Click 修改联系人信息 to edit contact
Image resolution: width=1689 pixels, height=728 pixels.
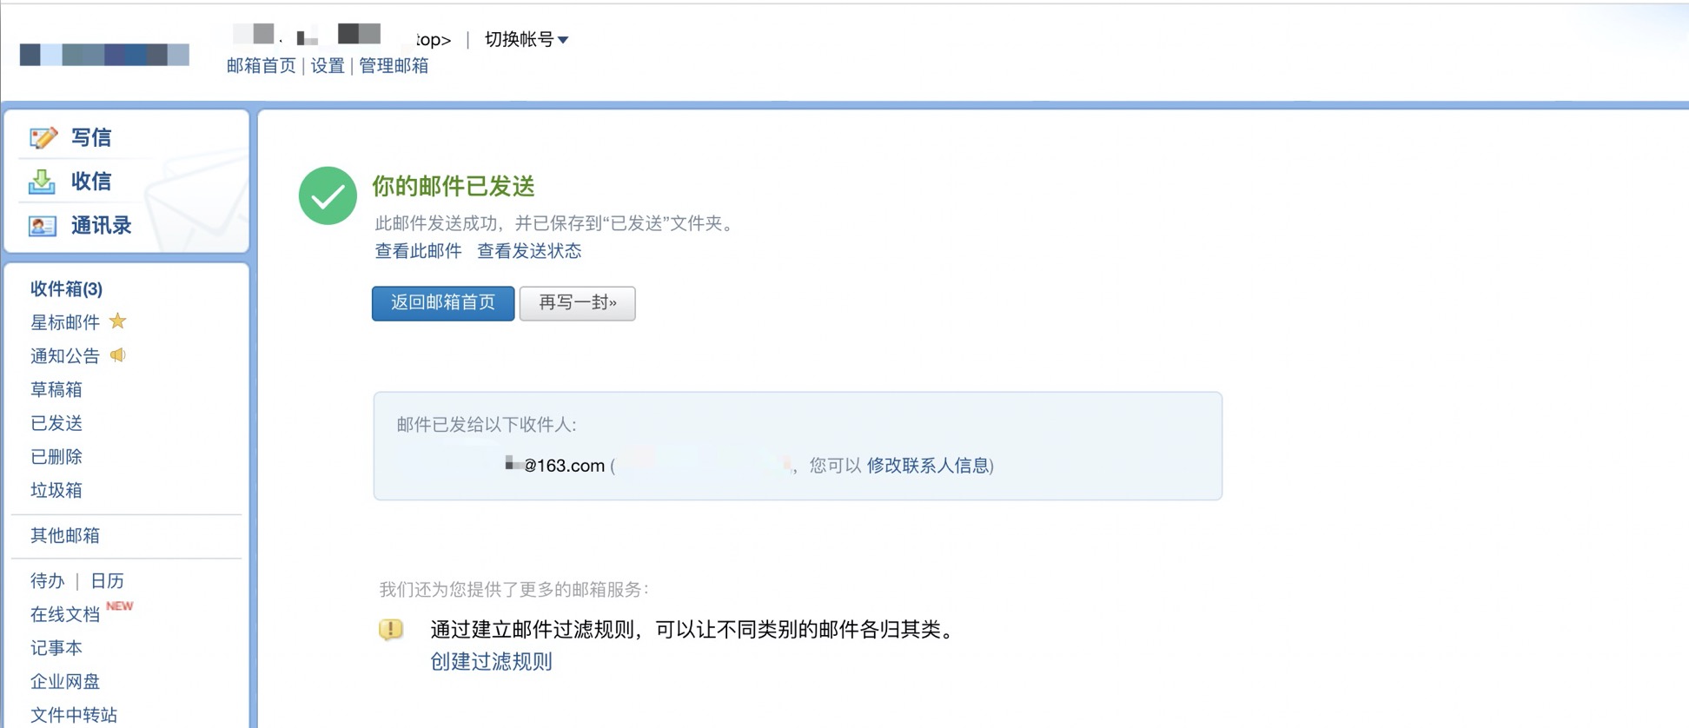coord(925,466)
